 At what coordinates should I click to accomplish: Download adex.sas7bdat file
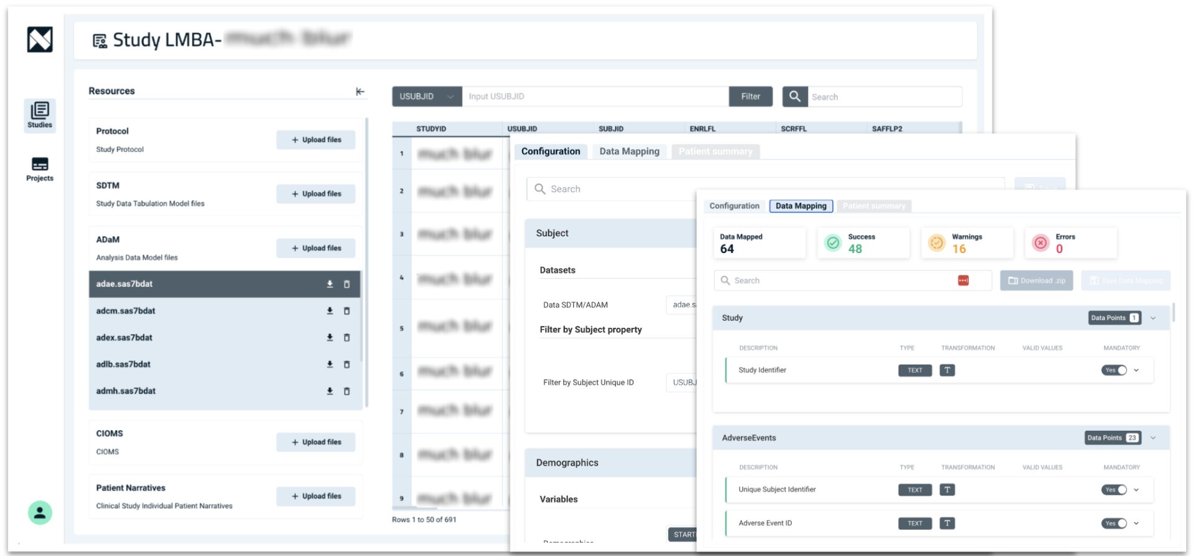pos(330,338)
